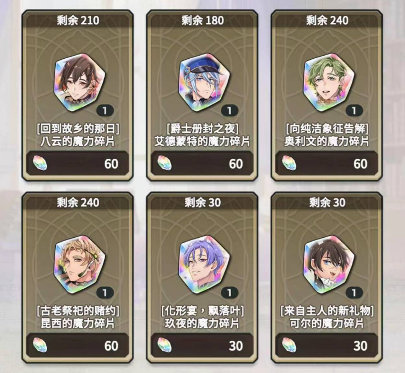Select 昆西's magic fragment portrait icon
Screen dimensions: 405x373
(x=80, y=265)
